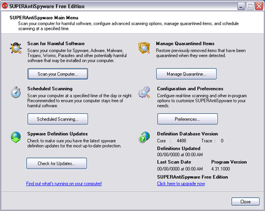Click the SUPERAntiSpyware title bar logo icon
265x211 pixels.
[x=5, y=6]
